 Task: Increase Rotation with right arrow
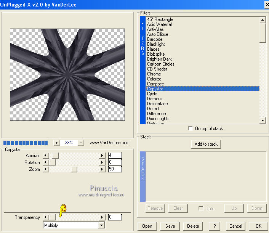[102, 162]
